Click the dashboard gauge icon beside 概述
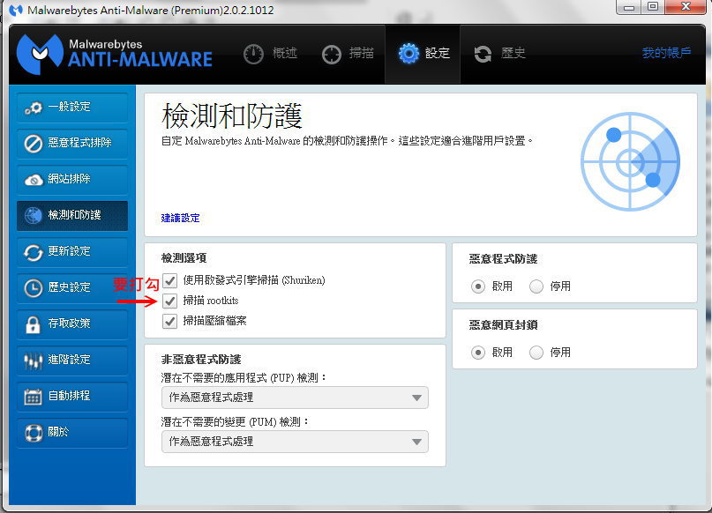This screenshot has height=513, width=712. pyautogui.click(x=253, y=55)
